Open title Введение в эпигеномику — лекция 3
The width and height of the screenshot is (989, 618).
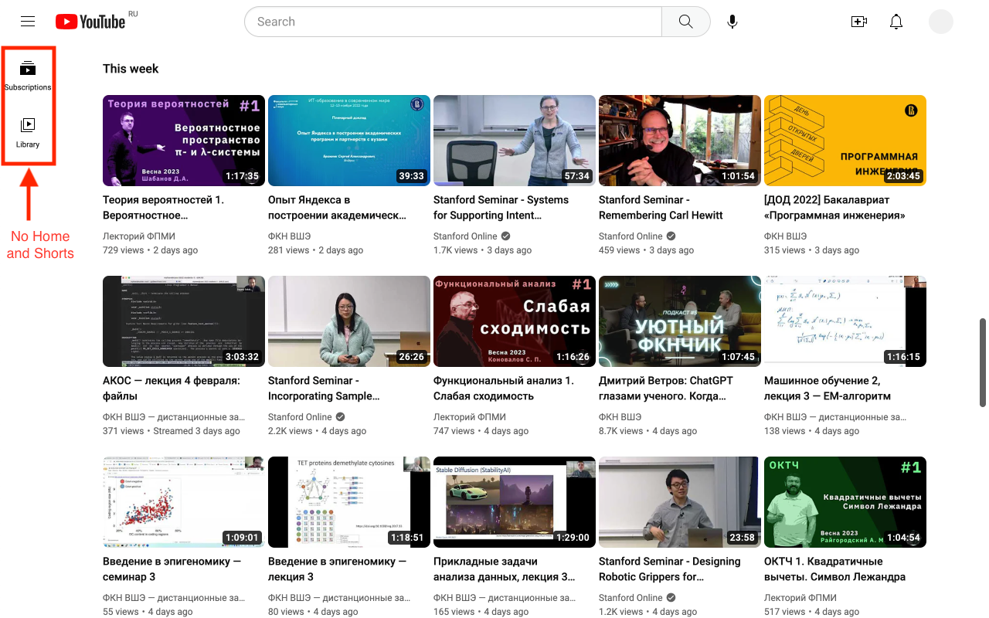click(337, 569)
